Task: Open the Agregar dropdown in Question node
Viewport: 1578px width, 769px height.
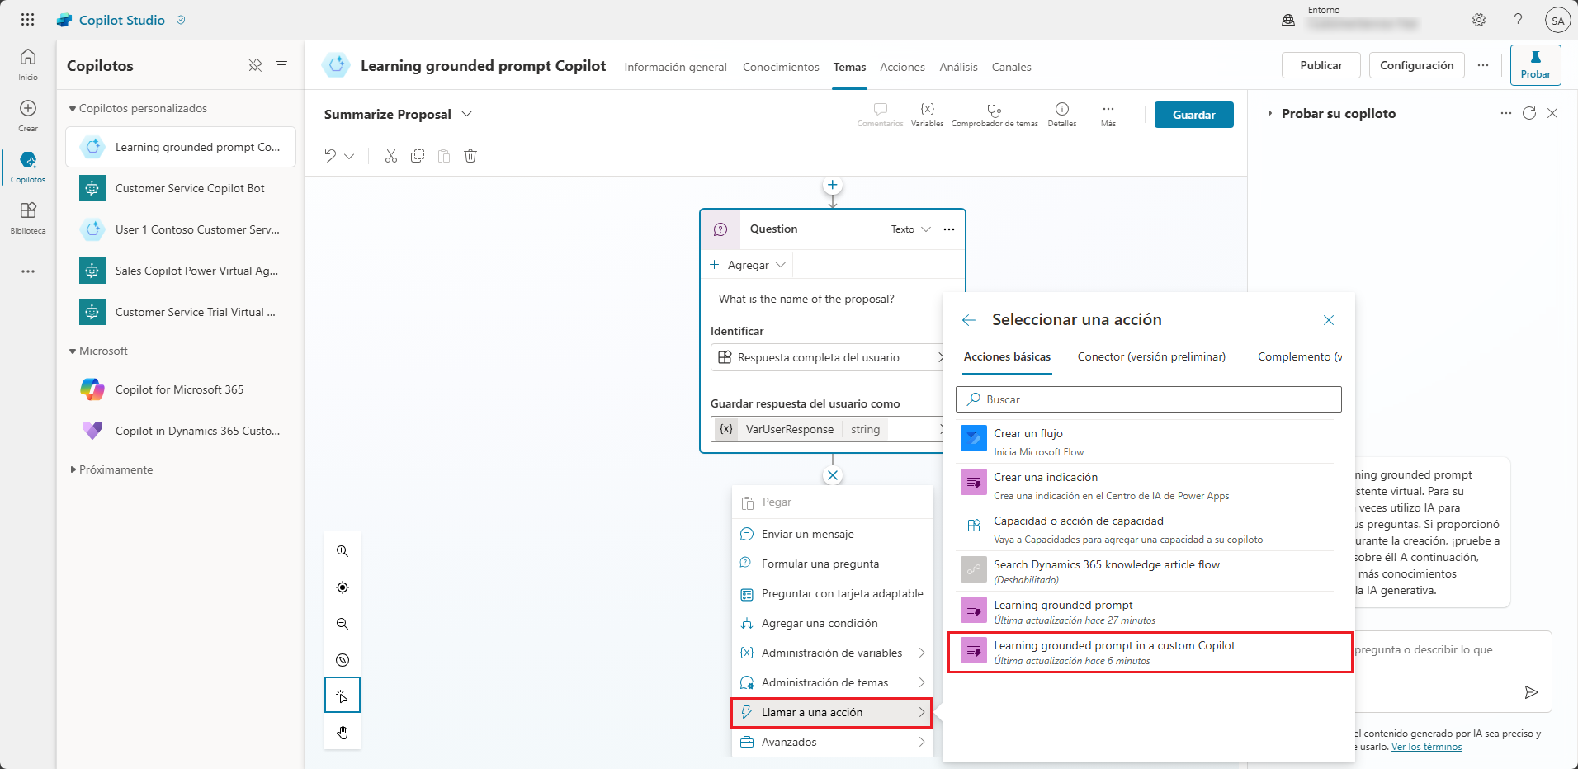Action: pos(748,265)
